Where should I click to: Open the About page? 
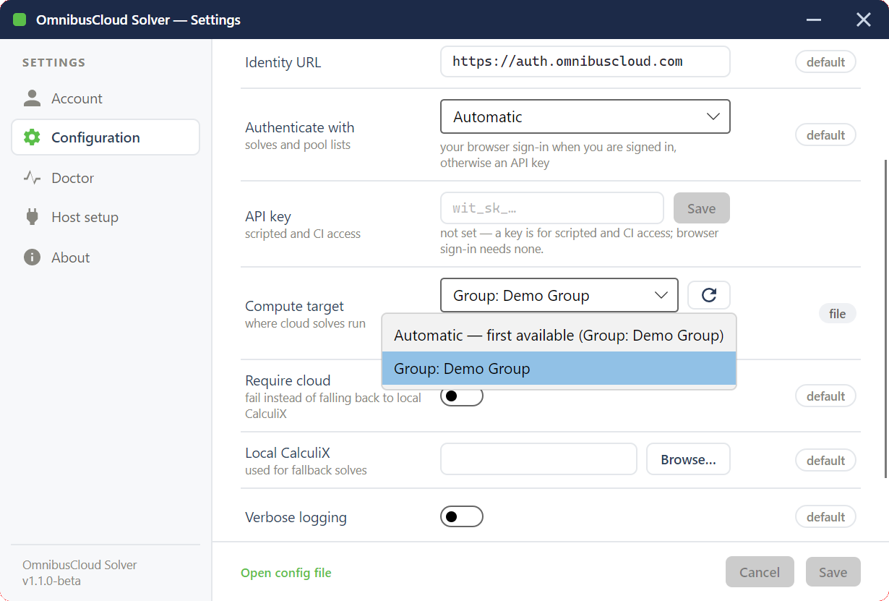(106, 257)
